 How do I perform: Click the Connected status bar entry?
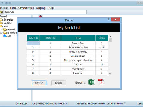coord(21,103)
